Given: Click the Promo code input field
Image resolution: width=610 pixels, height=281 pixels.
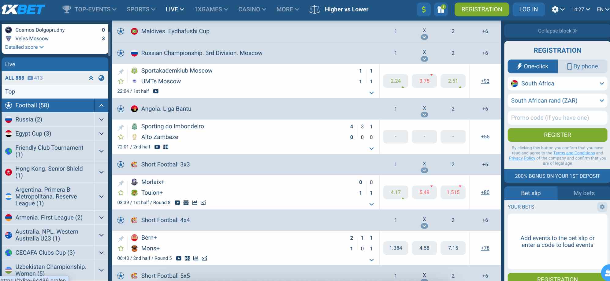Looking at the screenshot, I should coord(557,118).
